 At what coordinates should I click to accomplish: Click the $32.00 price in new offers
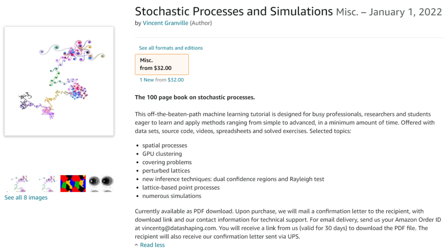(x=176, y=80)
